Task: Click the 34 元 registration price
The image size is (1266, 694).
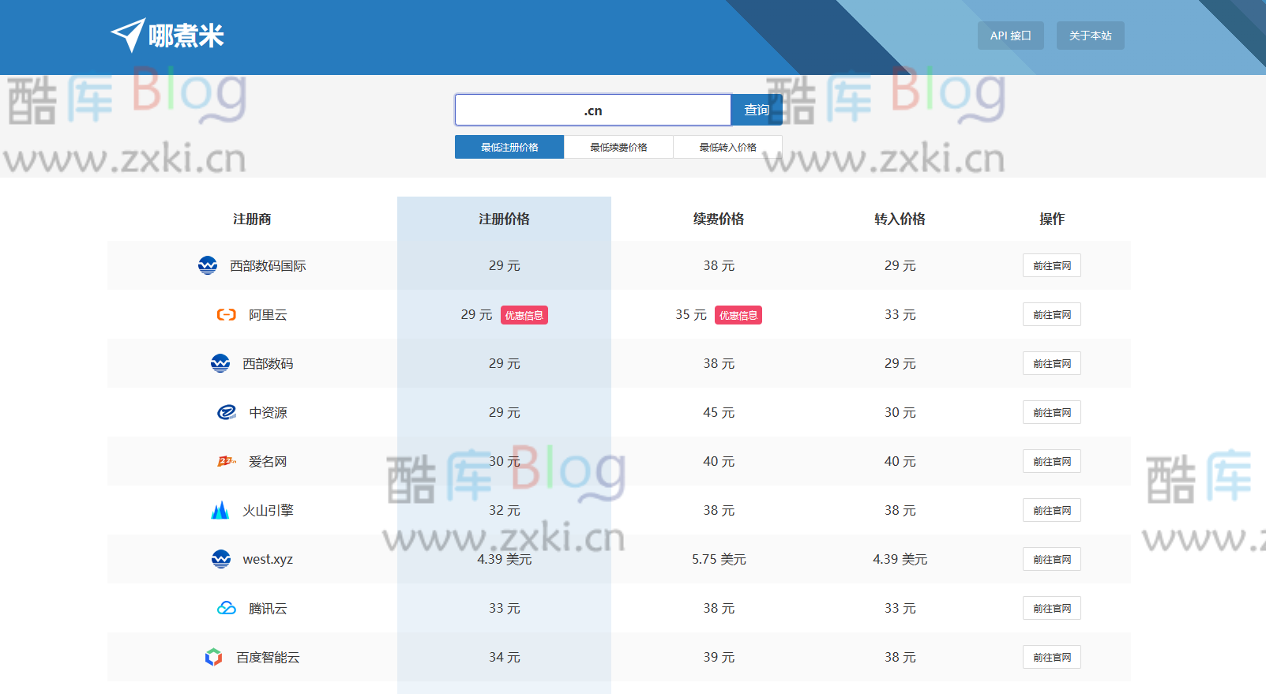Action: (504, 657)
